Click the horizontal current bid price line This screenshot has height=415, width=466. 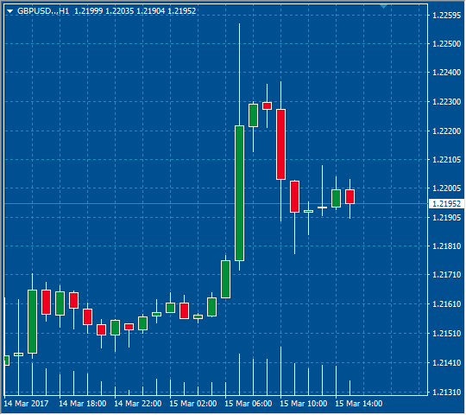coord(217,204)
